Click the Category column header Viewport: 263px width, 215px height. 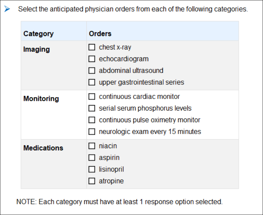click(38, 34)
